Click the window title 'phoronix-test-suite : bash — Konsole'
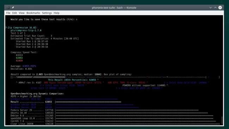229x129 pixels. tap(114, 8)
